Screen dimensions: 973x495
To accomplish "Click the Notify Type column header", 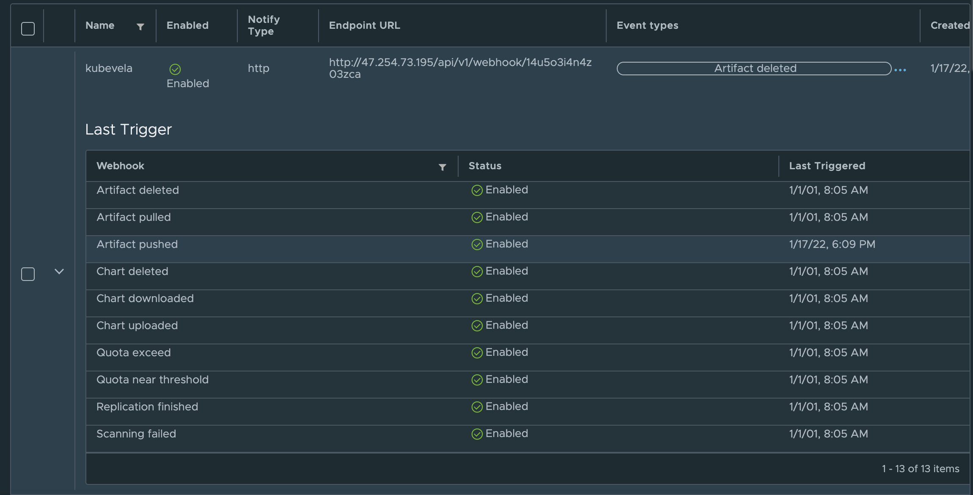I will point(264,25).
